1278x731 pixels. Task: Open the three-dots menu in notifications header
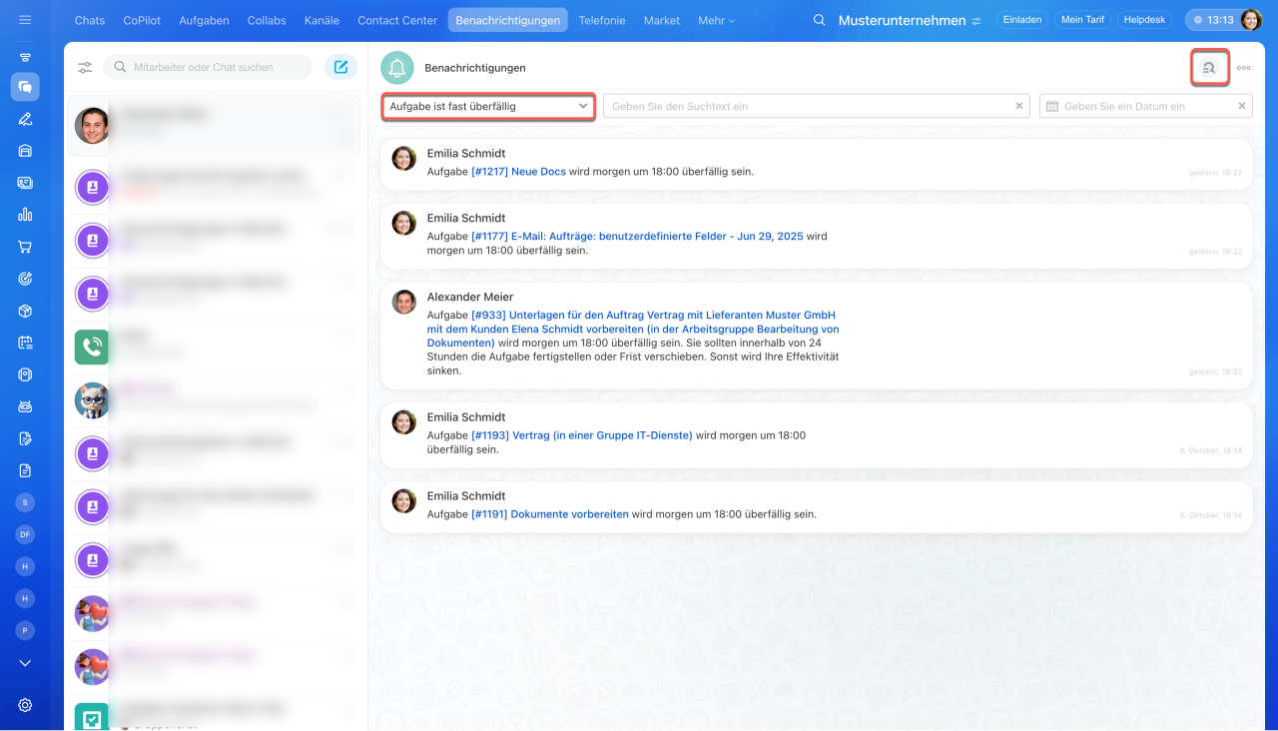tap(1243, 68)
